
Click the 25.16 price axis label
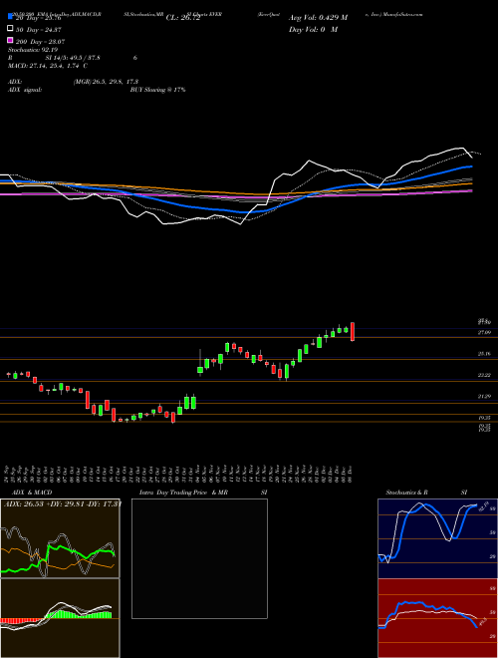(x=484, y=354)
